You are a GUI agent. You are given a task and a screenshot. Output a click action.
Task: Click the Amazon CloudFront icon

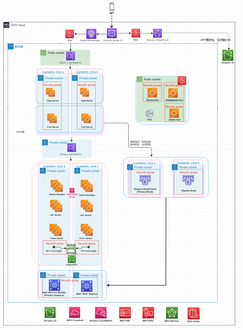click(x=157, y=33)
